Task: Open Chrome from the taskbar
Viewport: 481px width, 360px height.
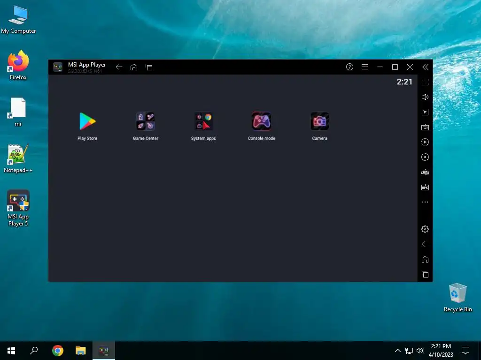Action: (x=58, y=351)
